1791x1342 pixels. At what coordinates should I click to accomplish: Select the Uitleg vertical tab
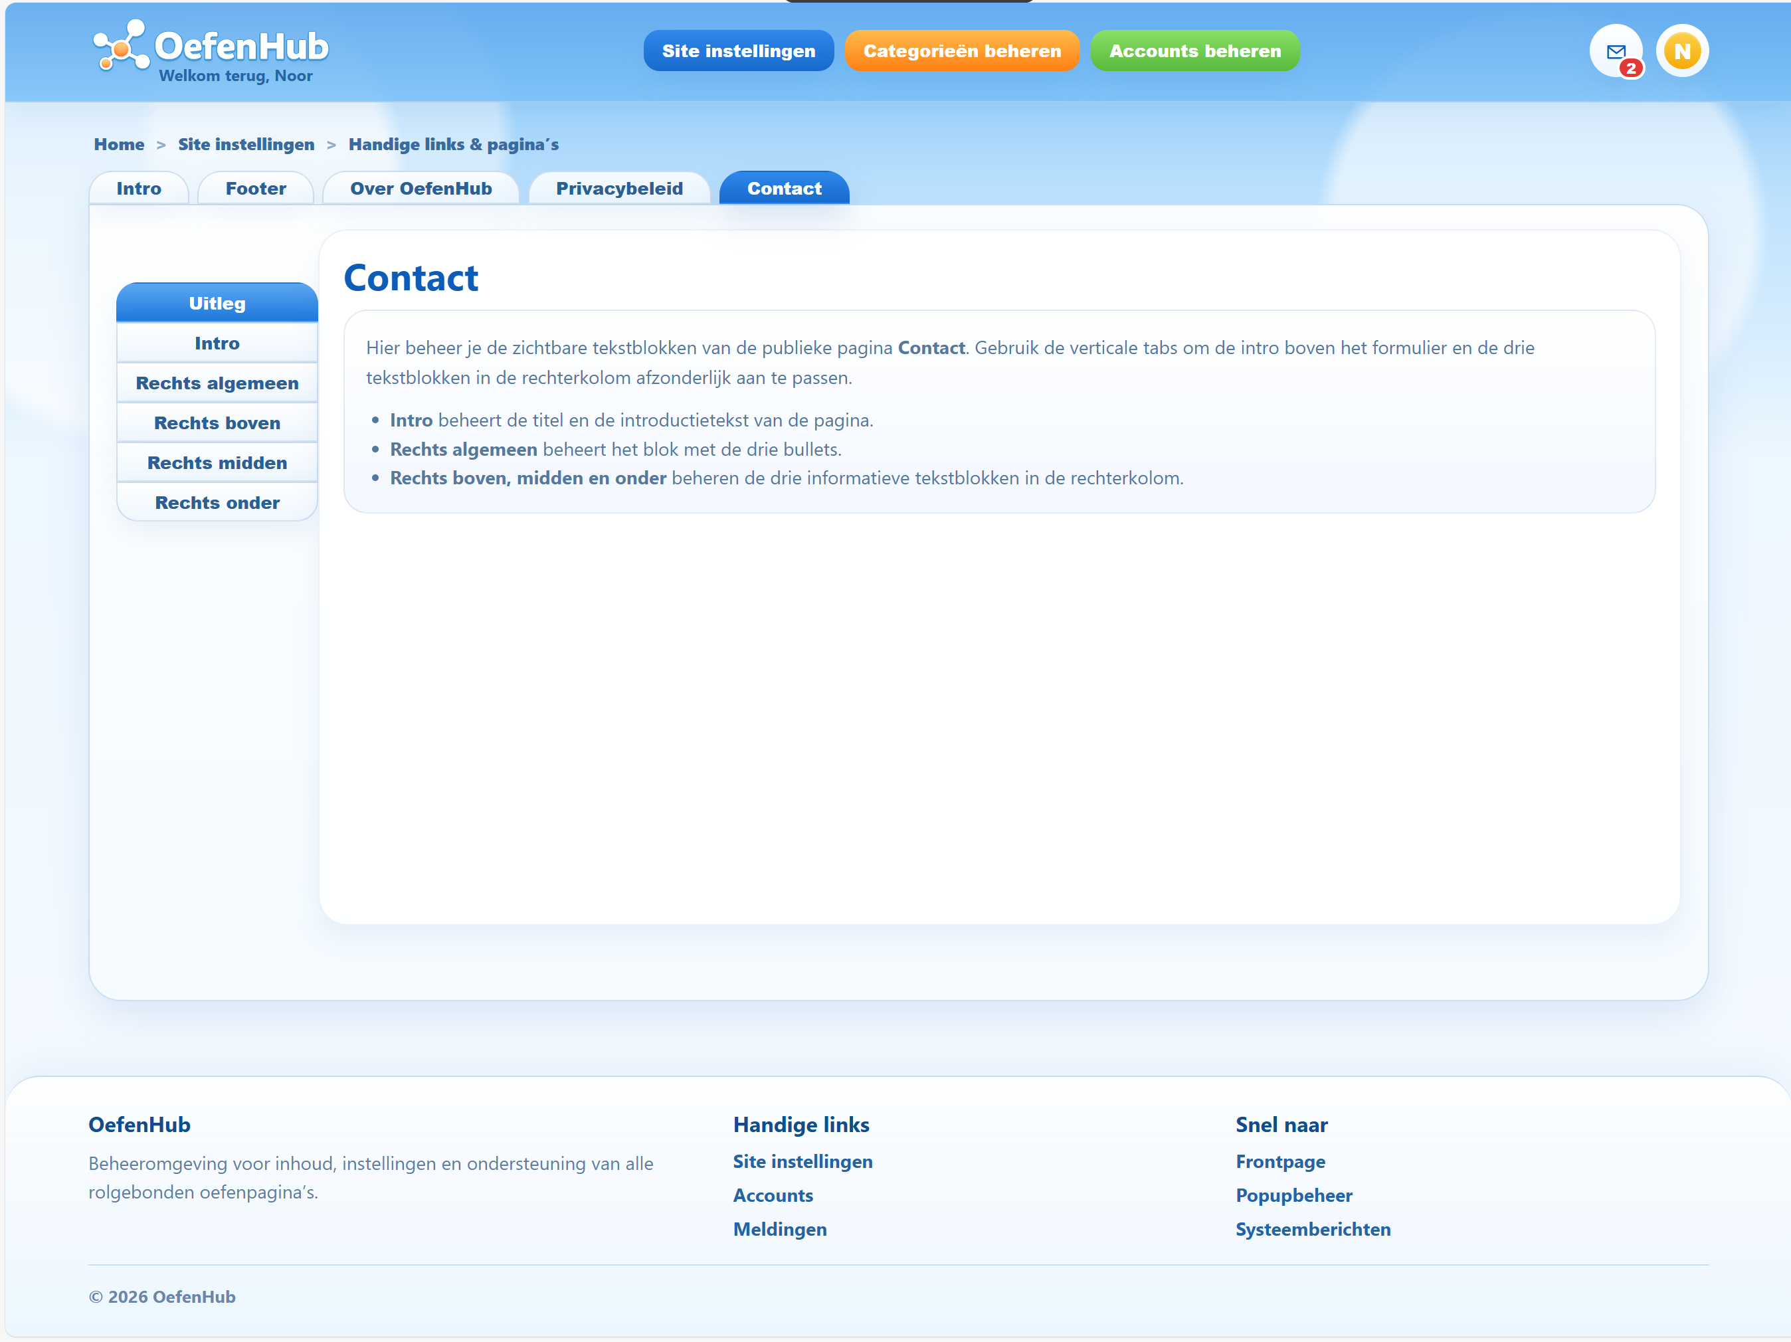tap(217, 303)
